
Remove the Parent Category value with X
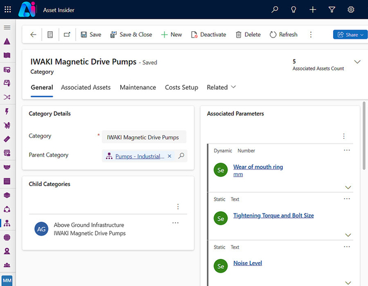point(169,156)
